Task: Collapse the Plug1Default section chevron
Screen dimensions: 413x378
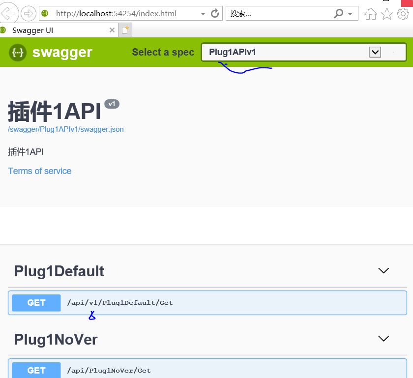Action: click(383, 270)
